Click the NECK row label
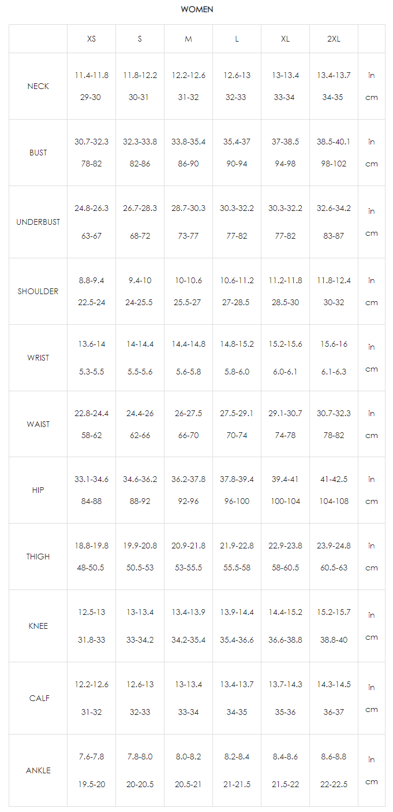393x812 pixels. pos(38,86)
